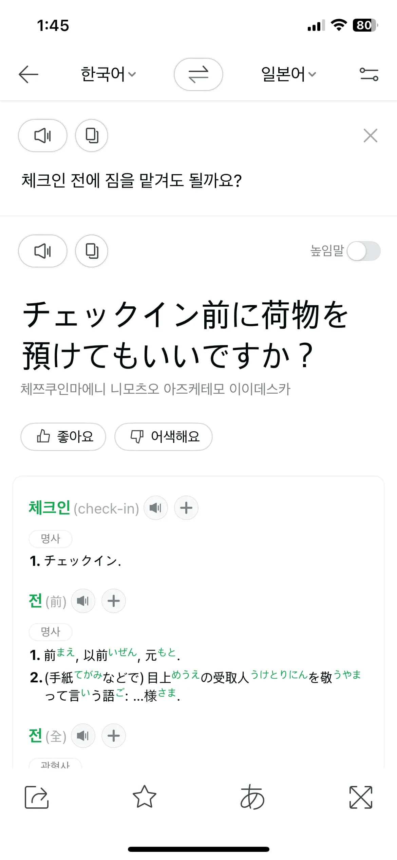Clear the input with the X button
The width and height of the screenshot is (397, 860).
point(370,136)
